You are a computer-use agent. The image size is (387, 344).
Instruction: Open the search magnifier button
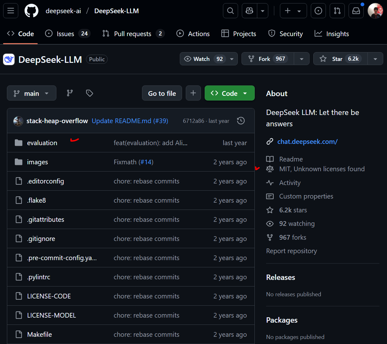point(230,11)
